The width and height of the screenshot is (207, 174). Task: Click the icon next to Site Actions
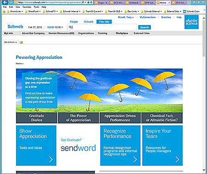pos(21,42)
